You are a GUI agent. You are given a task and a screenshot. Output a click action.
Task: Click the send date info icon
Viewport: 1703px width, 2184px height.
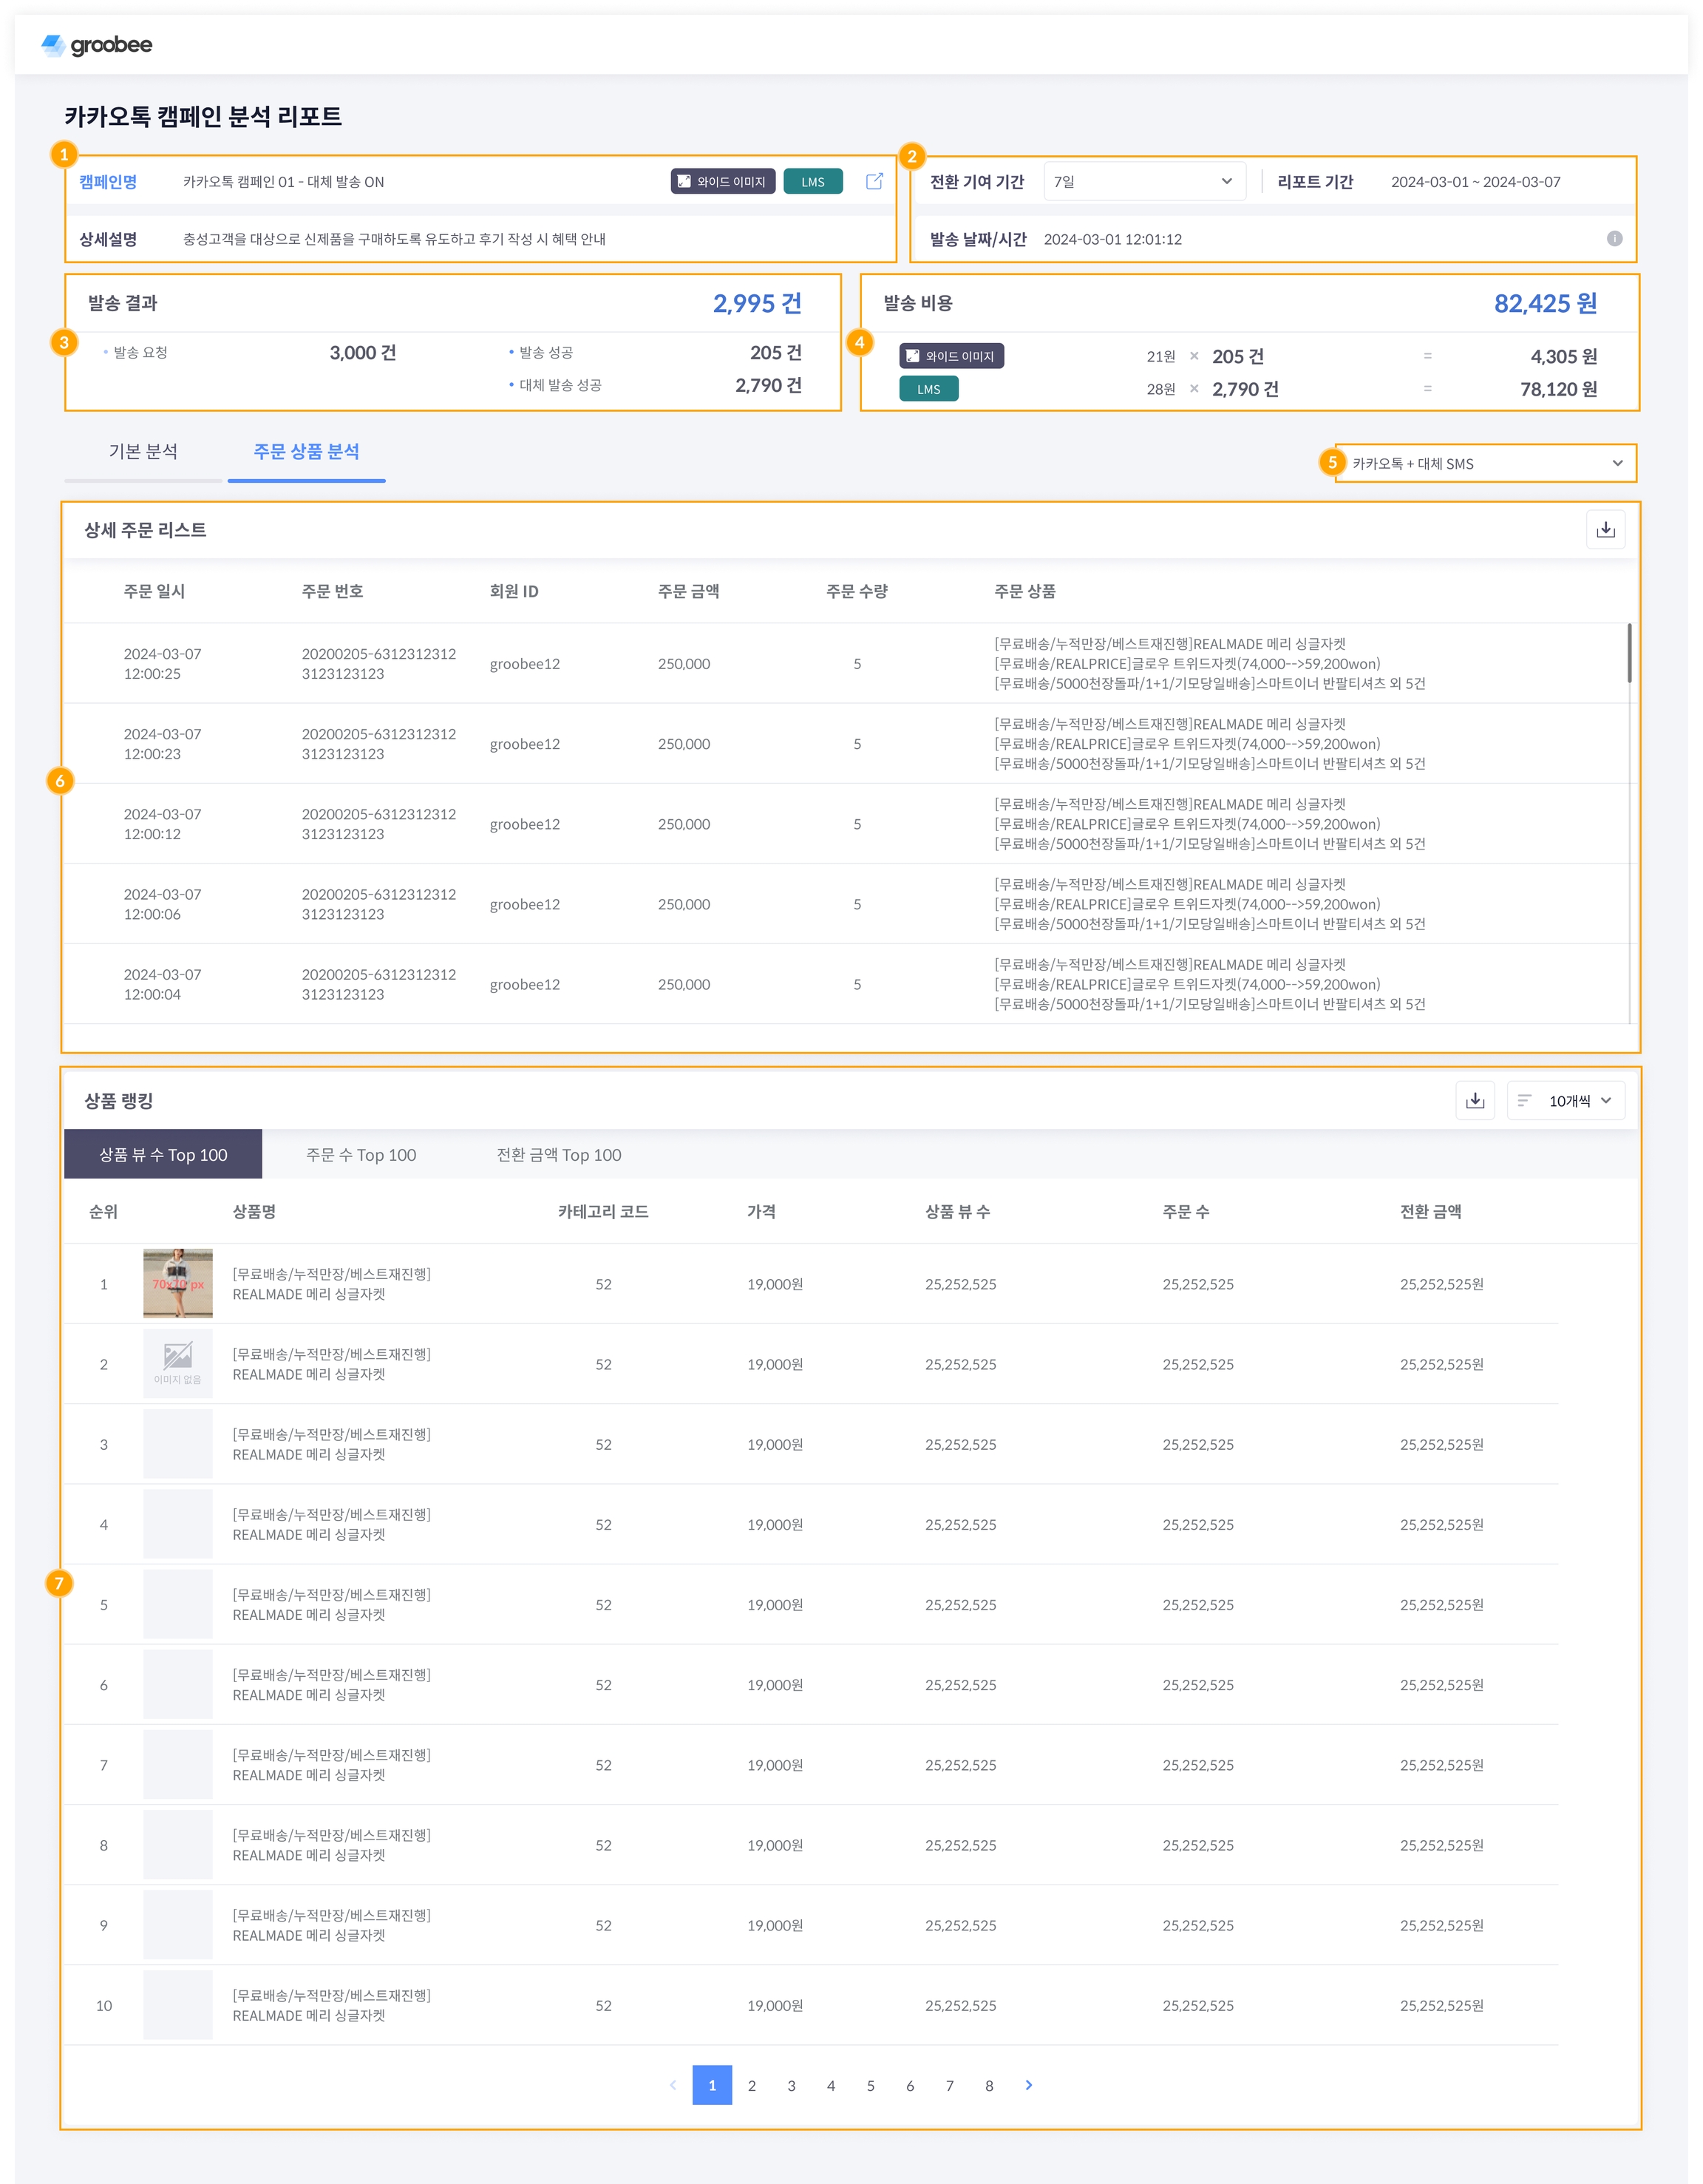(1614, 238)
